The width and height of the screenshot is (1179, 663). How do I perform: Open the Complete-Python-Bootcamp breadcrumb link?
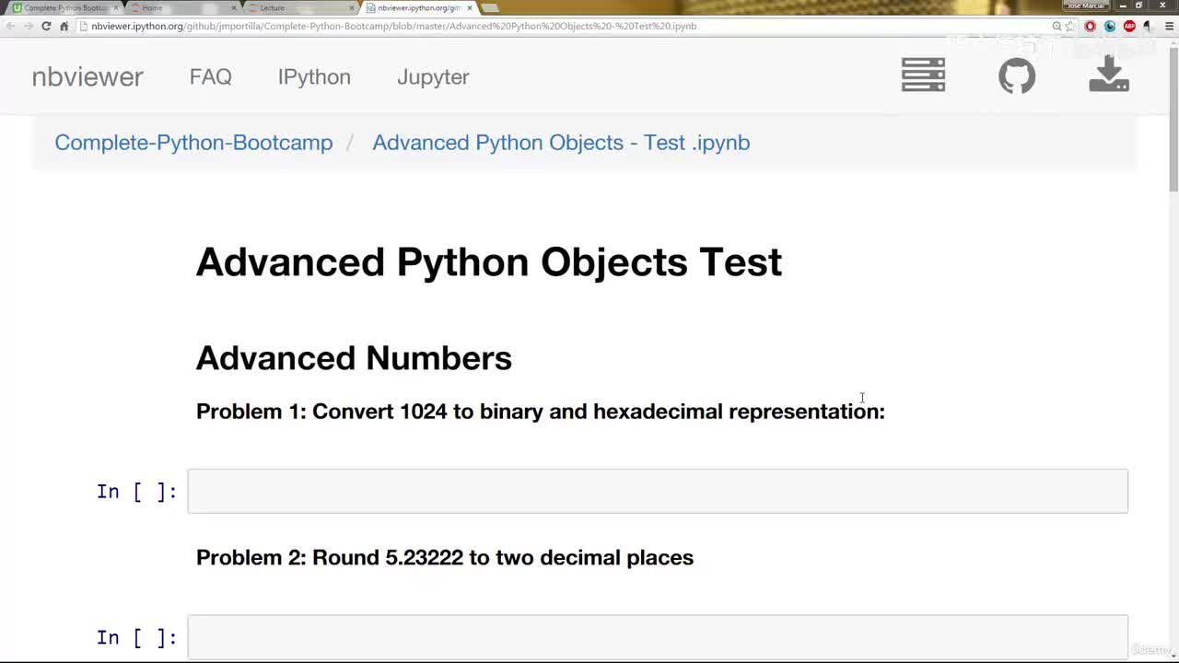point(193,143)
